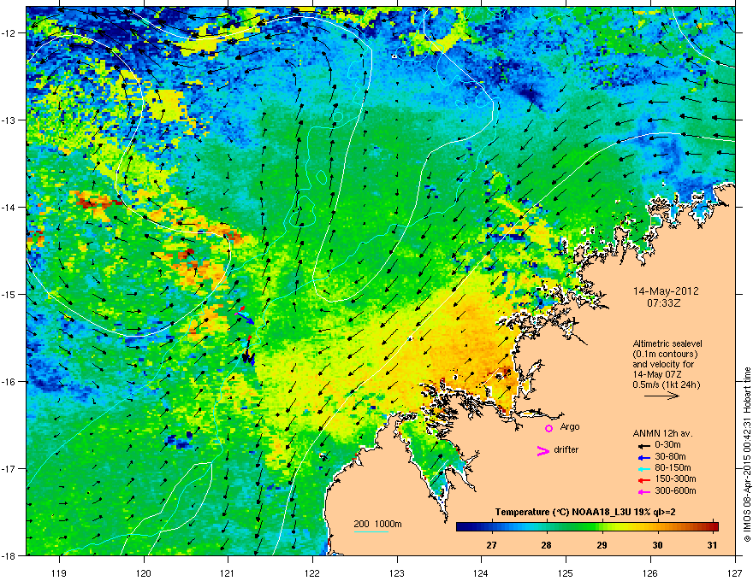
Task: Click the '0.5m/s (1kt 24h)' scale text
Action: 666,384
